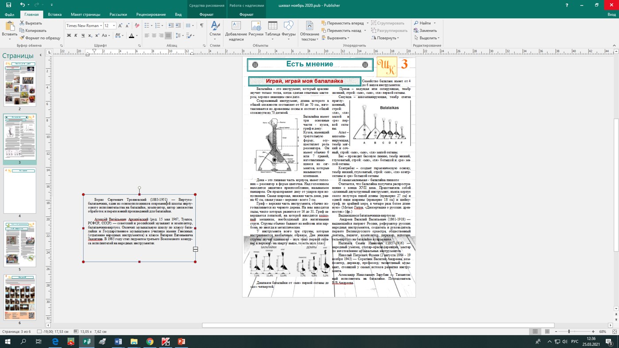The height and width of the screenshot is (348, 619).
Task: Click Copy (Копировать) button
Action: (x=33, y=31)
